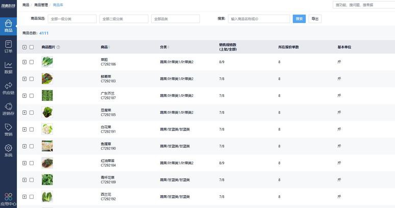395x208 pixels.
Task: Open the 订单 section in sidebar
Action: pos(8,47)
